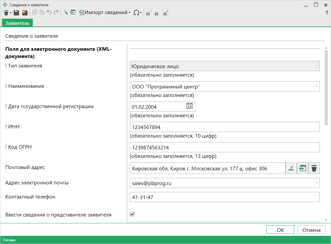
Task: Decrease font size with the A-minus icon
Action: pos(149,13)
